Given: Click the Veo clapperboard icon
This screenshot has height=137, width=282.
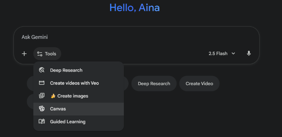Looking at the screenshot, I should pos(42,83).
